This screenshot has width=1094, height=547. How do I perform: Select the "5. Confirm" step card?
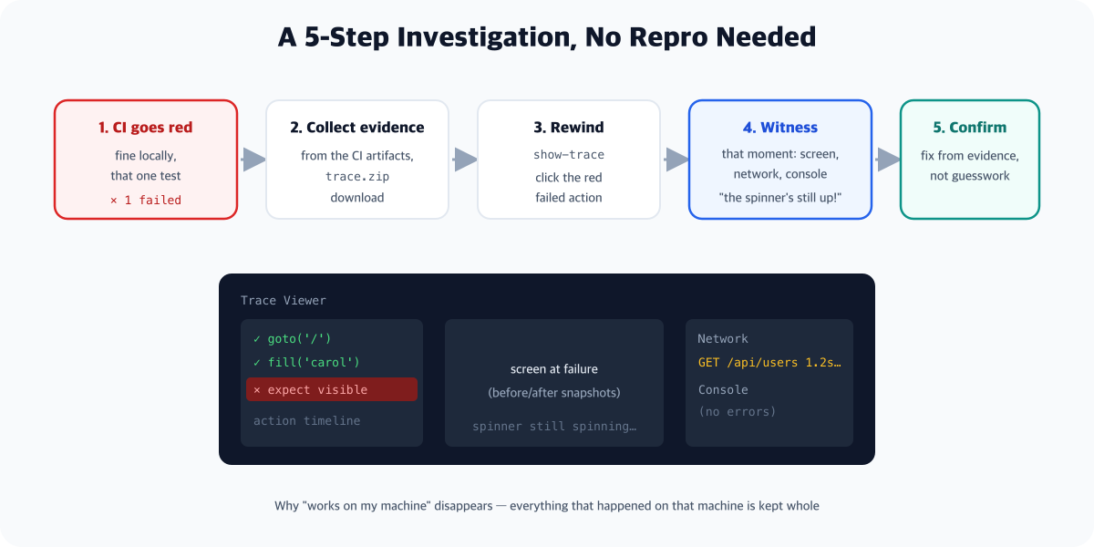click(970, 160)
